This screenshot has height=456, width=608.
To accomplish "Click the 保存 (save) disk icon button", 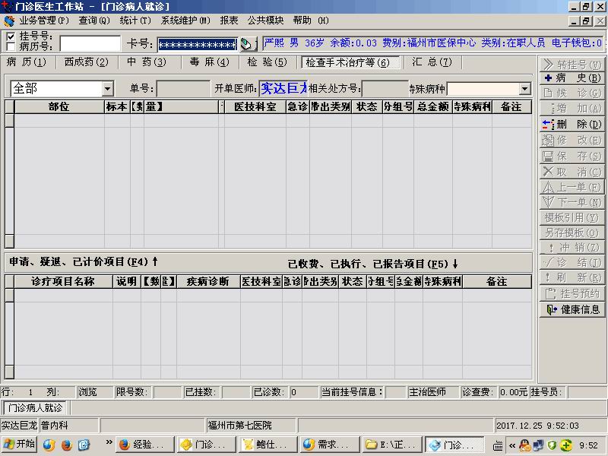I will pyautogui.click(x=573, y=156).
